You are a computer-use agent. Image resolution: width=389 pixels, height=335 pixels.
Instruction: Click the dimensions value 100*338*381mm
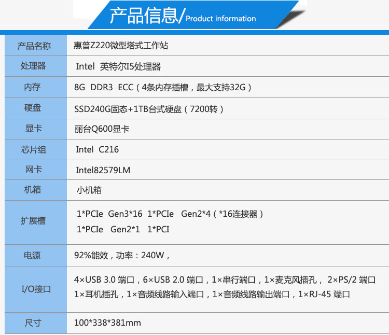(107, 323)
